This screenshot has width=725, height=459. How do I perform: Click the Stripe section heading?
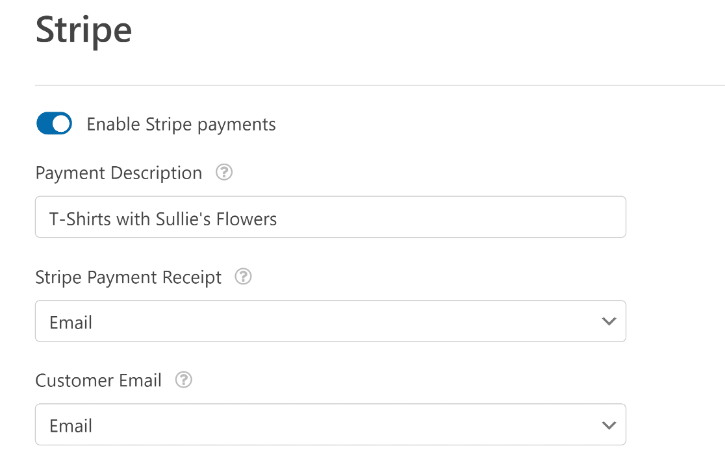pyautogui.click(x=84, y=31)
